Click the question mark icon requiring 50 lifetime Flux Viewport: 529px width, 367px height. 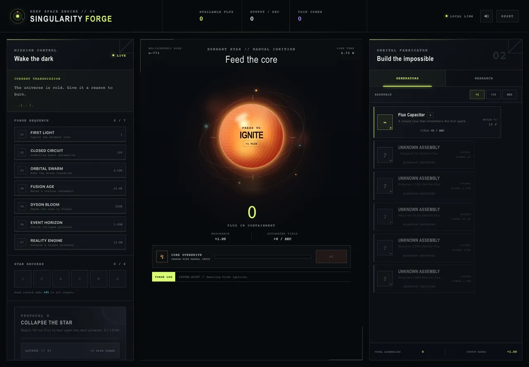click(385, 155)
